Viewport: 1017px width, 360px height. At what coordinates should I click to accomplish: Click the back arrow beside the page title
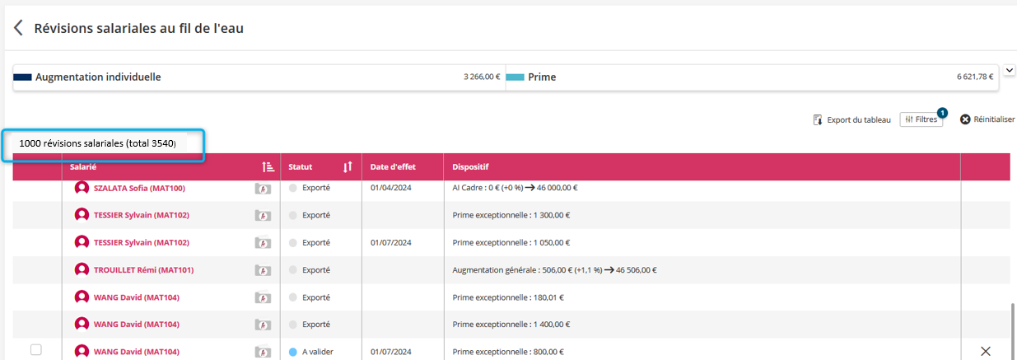(18, 28)
